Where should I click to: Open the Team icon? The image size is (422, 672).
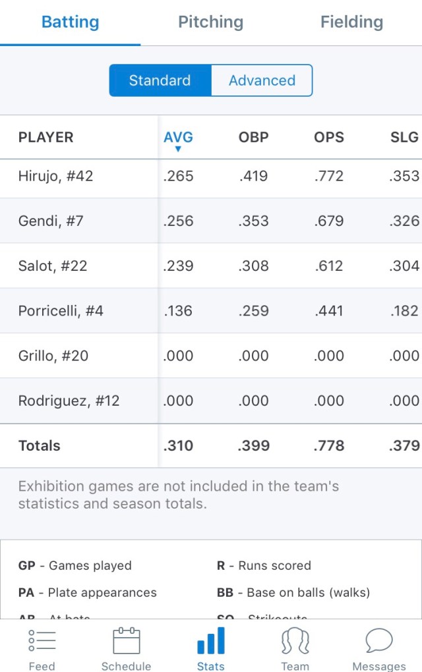295,641
